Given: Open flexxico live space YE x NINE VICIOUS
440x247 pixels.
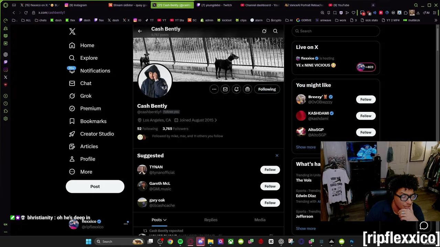Looking at the screenshot, I should 316,65.
